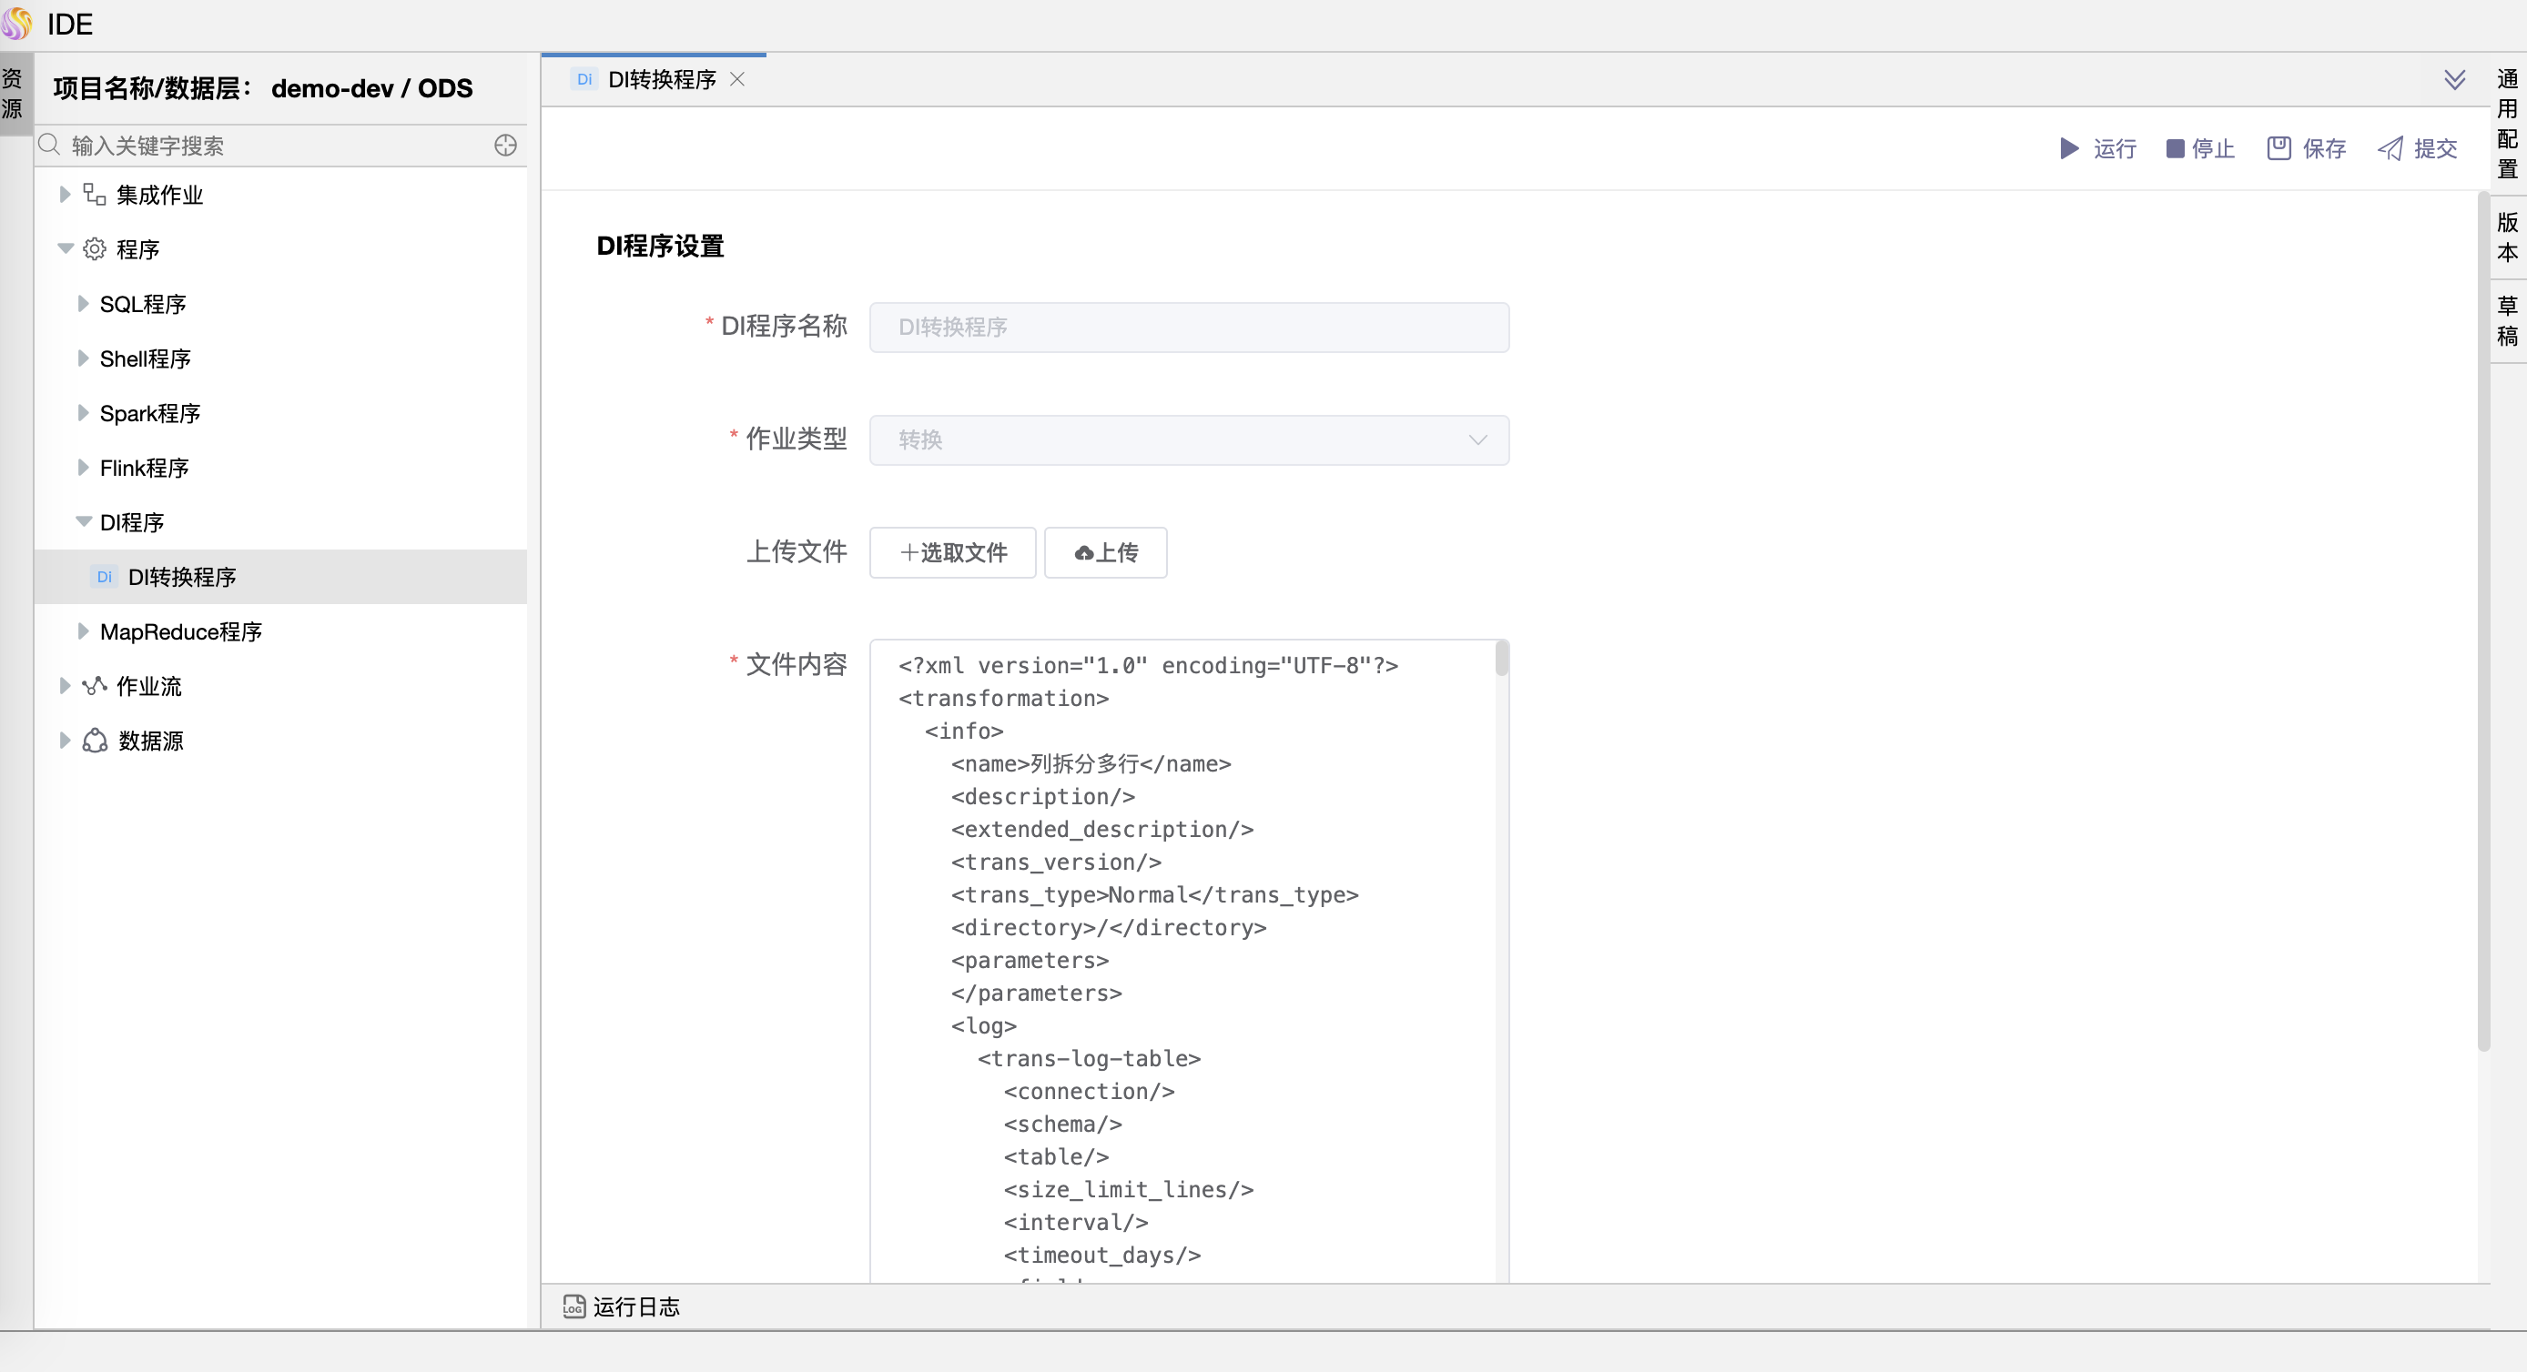
Task: Expand the SQL程序 folder
Action: pyautogui.click(x=84, y=303)
